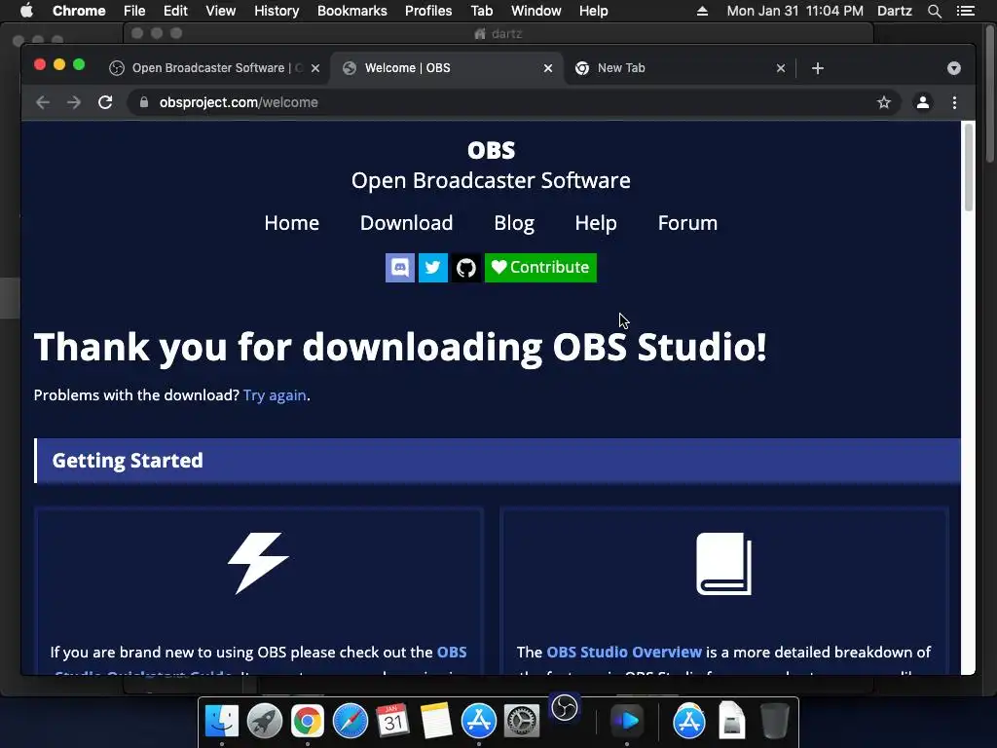This screenshot has height=748, width=997.
Task: Open the Discord icon link
Action: (x=400, y=268)
